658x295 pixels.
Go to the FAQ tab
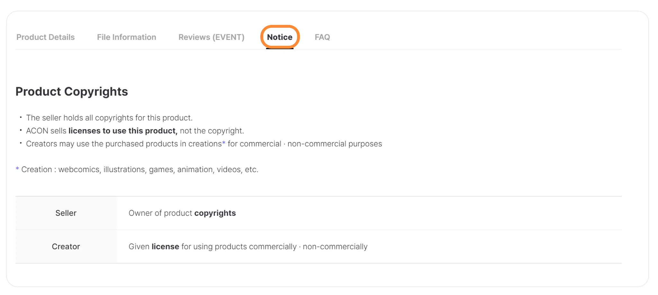[322, 37]
